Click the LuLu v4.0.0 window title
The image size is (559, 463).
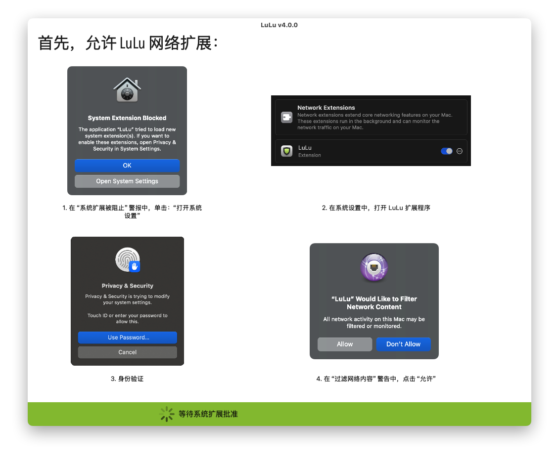(279, 25)
